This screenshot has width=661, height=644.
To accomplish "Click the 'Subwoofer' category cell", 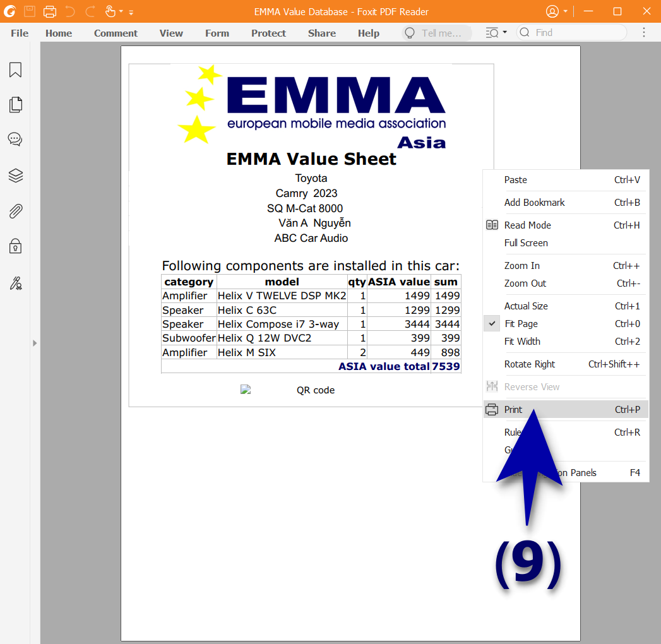I will 189,338.
